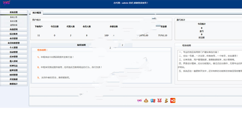The height and width of the screenshot is (114, 242).
Task: Click the value 75761.10 in user stats
Action: point(162,35)
